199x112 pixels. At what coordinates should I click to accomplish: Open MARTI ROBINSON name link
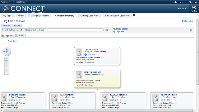tap(93, 72)
